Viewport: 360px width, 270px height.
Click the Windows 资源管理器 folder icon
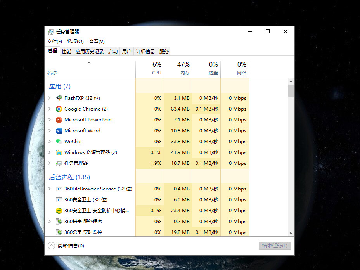point(59,152)
